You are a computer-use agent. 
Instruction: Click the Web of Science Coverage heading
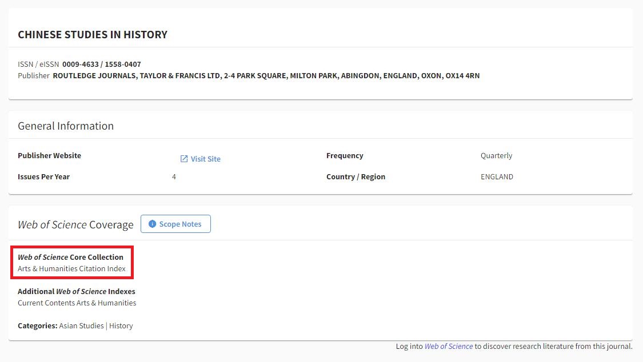coord(75,224)
